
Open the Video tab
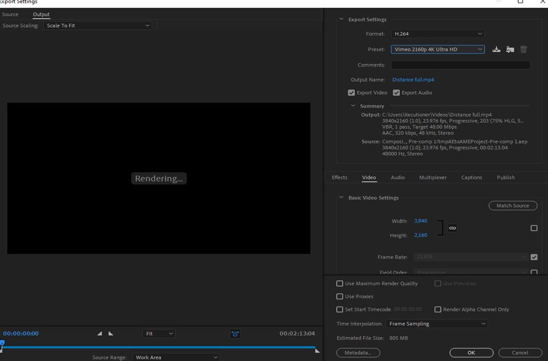pos(369,177)
